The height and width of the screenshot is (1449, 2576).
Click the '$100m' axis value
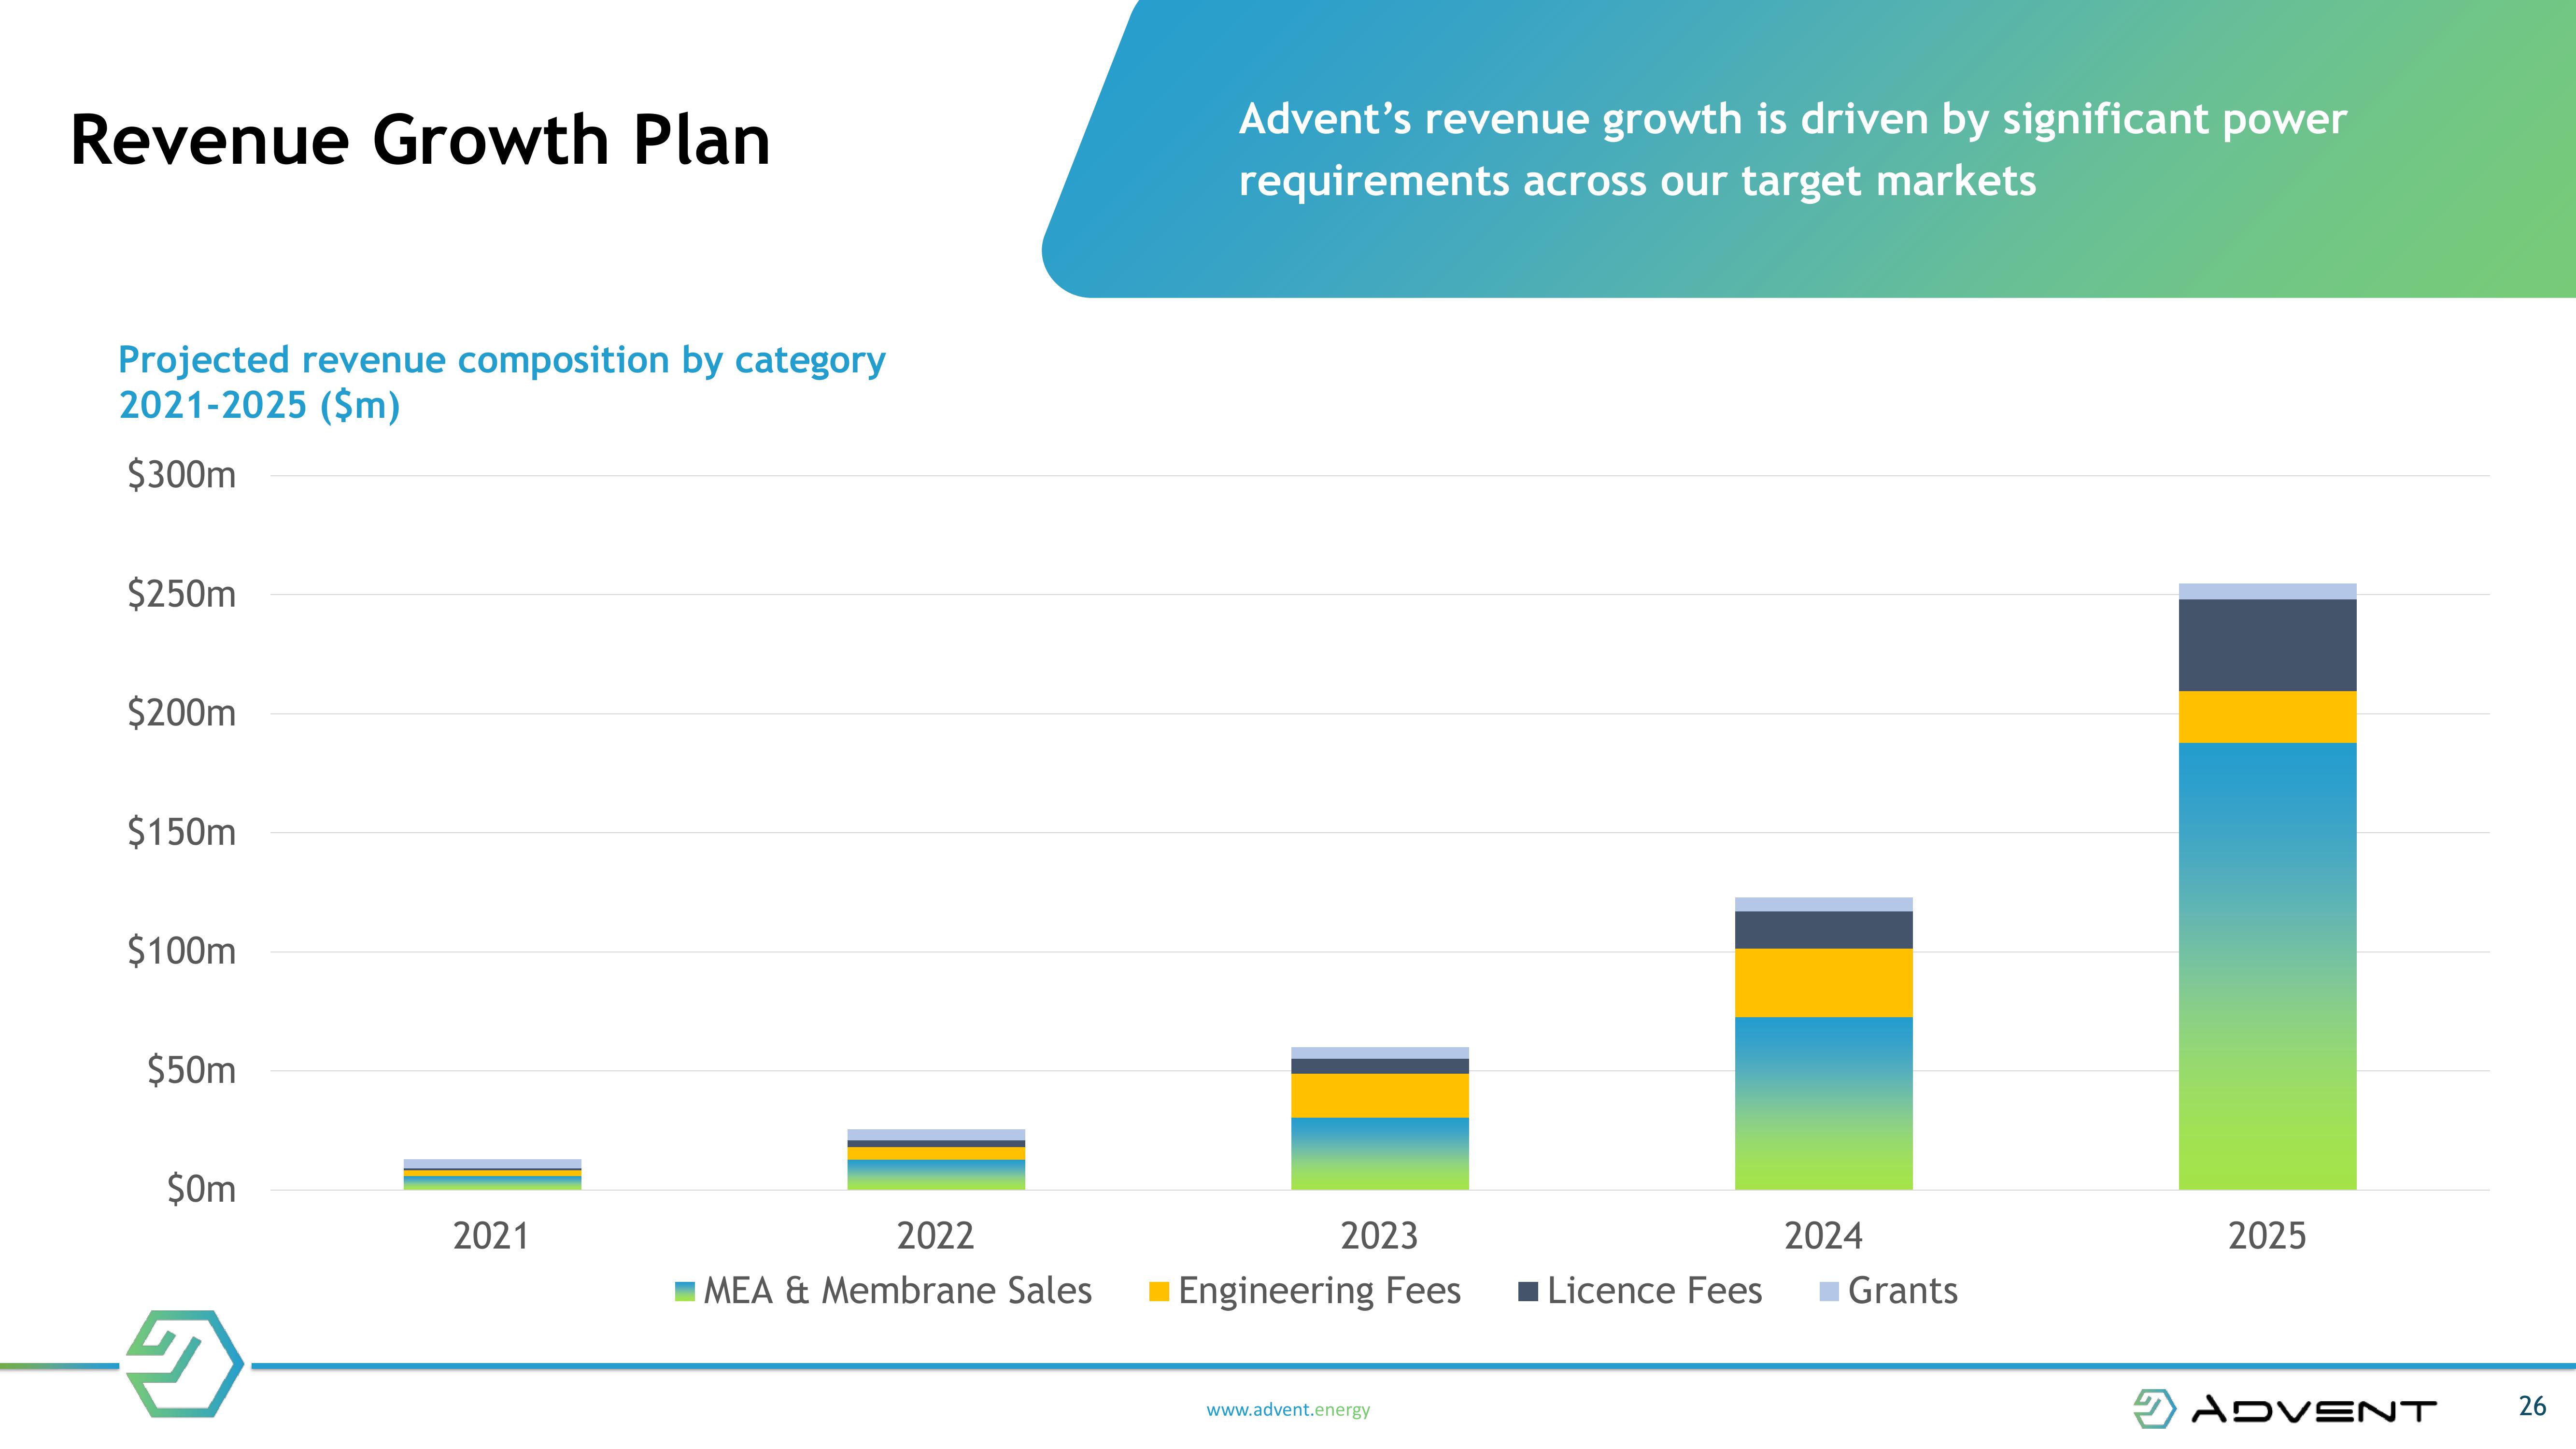pos(181,951)
